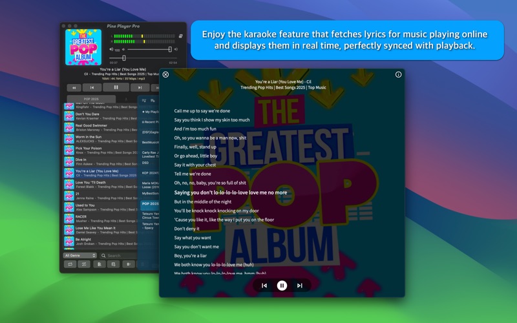
Task: Click the rewind button in main player
Action: (x=74, y=88)
